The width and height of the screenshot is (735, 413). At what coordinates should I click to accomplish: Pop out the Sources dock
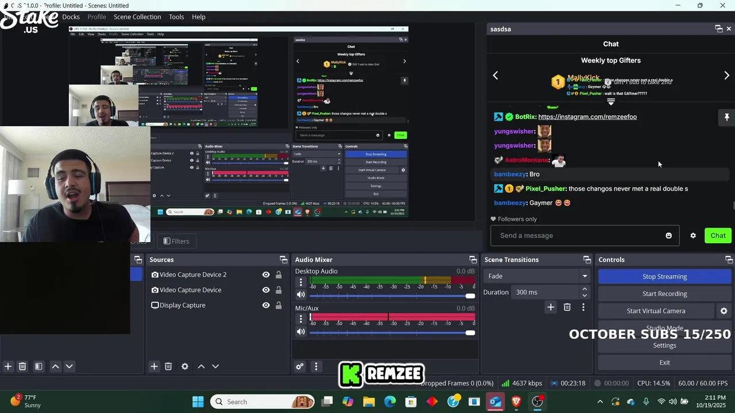pyautogui.click(x=283, y=260)
